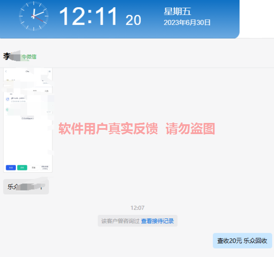Select the contact name starting with 李
274x257 pixels.
tap(7, 56)
